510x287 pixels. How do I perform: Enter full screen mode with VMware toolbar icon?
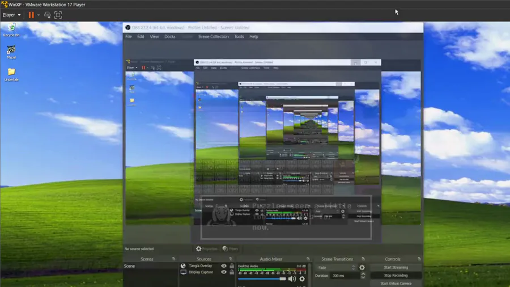click(x=58, y=15)
